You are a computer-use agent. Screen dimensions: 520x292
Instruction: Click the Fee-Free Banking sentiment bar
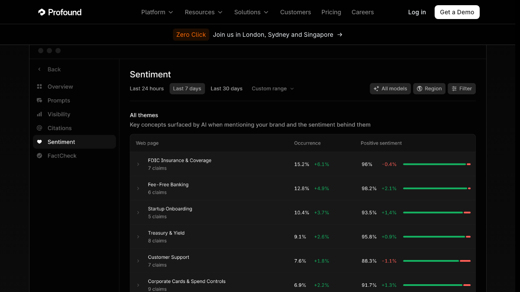(x=437, y=189)
